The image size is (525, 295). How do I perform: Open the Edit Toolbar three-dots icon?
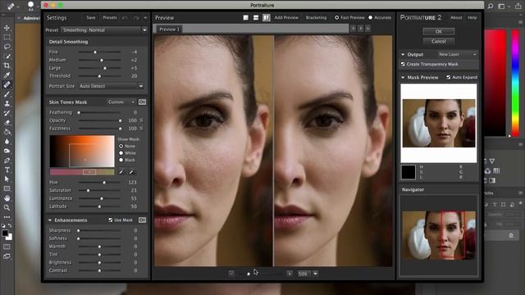coord(7,216)
